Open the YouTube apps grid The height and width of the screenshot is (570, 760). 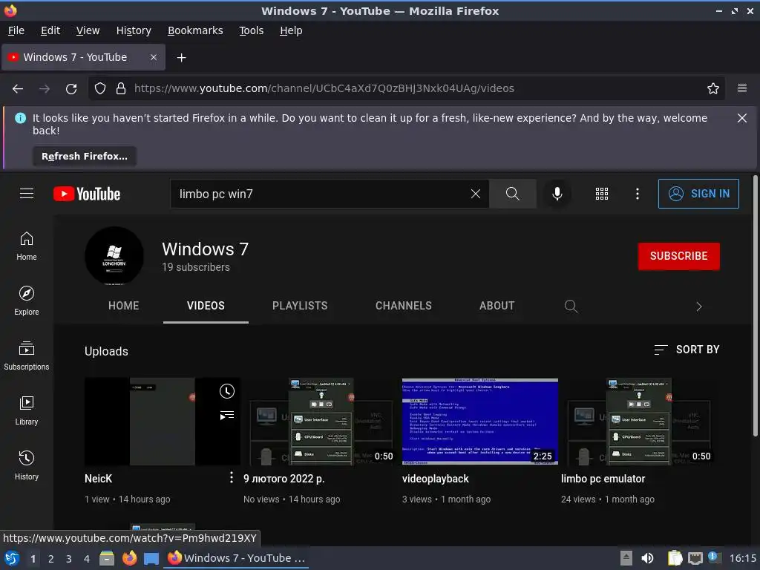pyautogui.click(x=601, y=194)
